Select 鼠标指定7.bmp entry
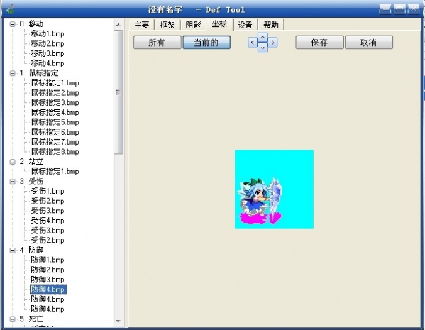 pyautogui.click(x=55, y=141)
